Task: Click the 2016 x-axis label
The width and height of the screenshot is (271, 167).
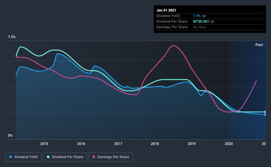Action: coord(81,144)
